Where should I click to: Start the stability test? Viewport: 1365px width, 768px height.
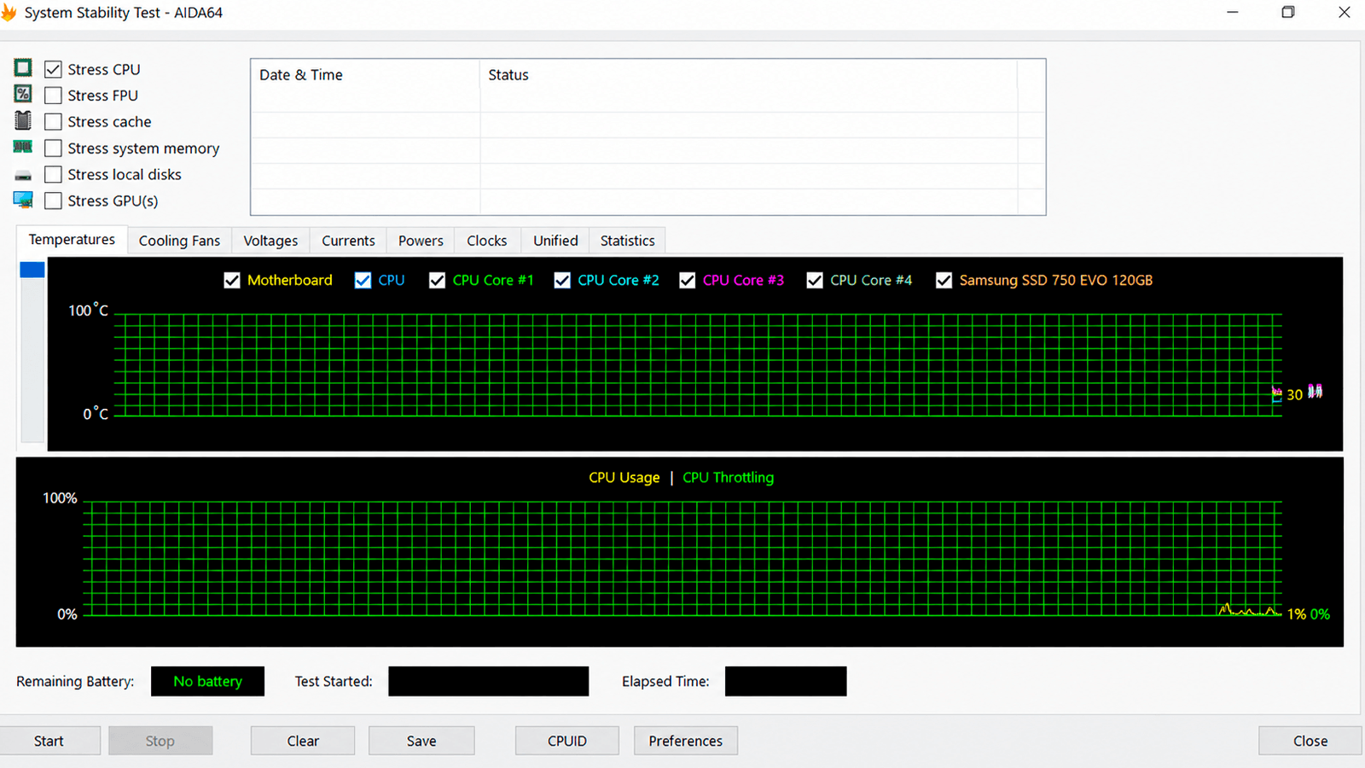49,741
